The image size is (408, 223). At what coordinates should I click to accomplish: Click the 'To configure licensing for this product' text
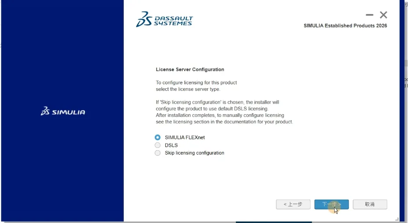coord(196,83)
